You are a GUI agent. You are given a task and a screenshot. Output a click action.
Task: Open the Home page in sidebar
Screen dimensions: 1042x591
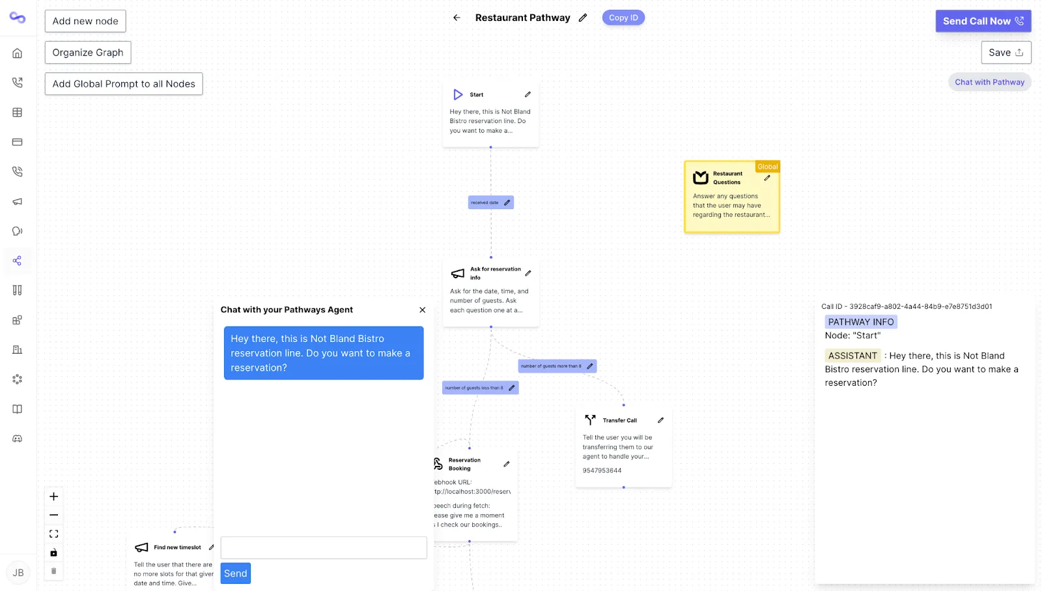pos(18,53)
